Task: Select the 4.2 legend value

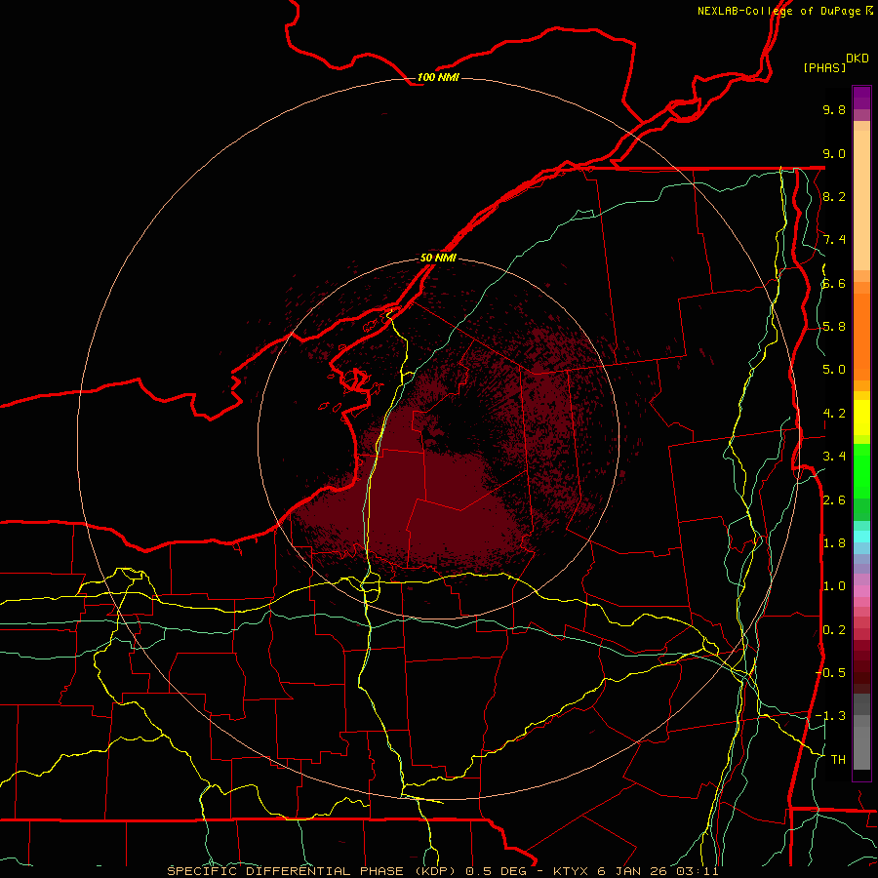Action: (834, 414)
